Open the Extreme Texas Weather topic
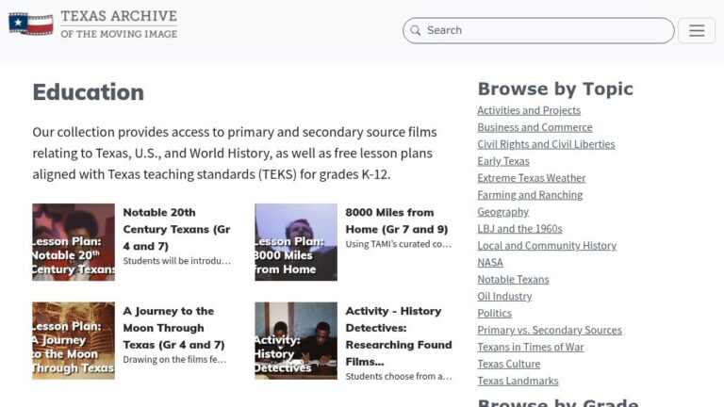The height and width of the screenshot is (407, 724). pos(532,178)
